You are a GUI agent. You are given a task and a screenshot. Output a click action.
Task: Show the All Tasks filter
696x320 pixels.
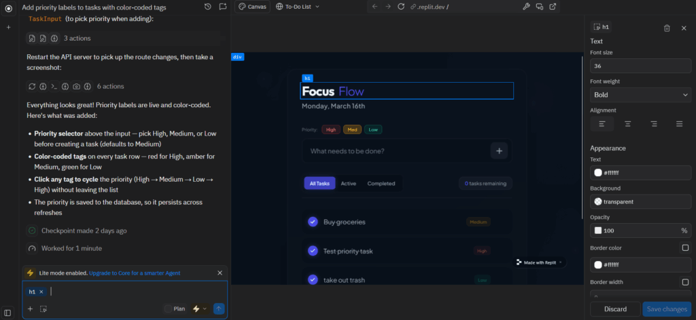[319, 183]
